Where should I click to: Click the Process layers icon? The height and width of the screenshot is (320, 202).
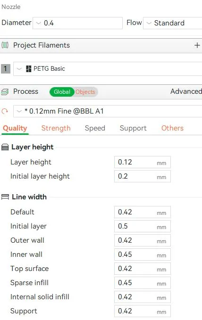(x=5, y=92)
